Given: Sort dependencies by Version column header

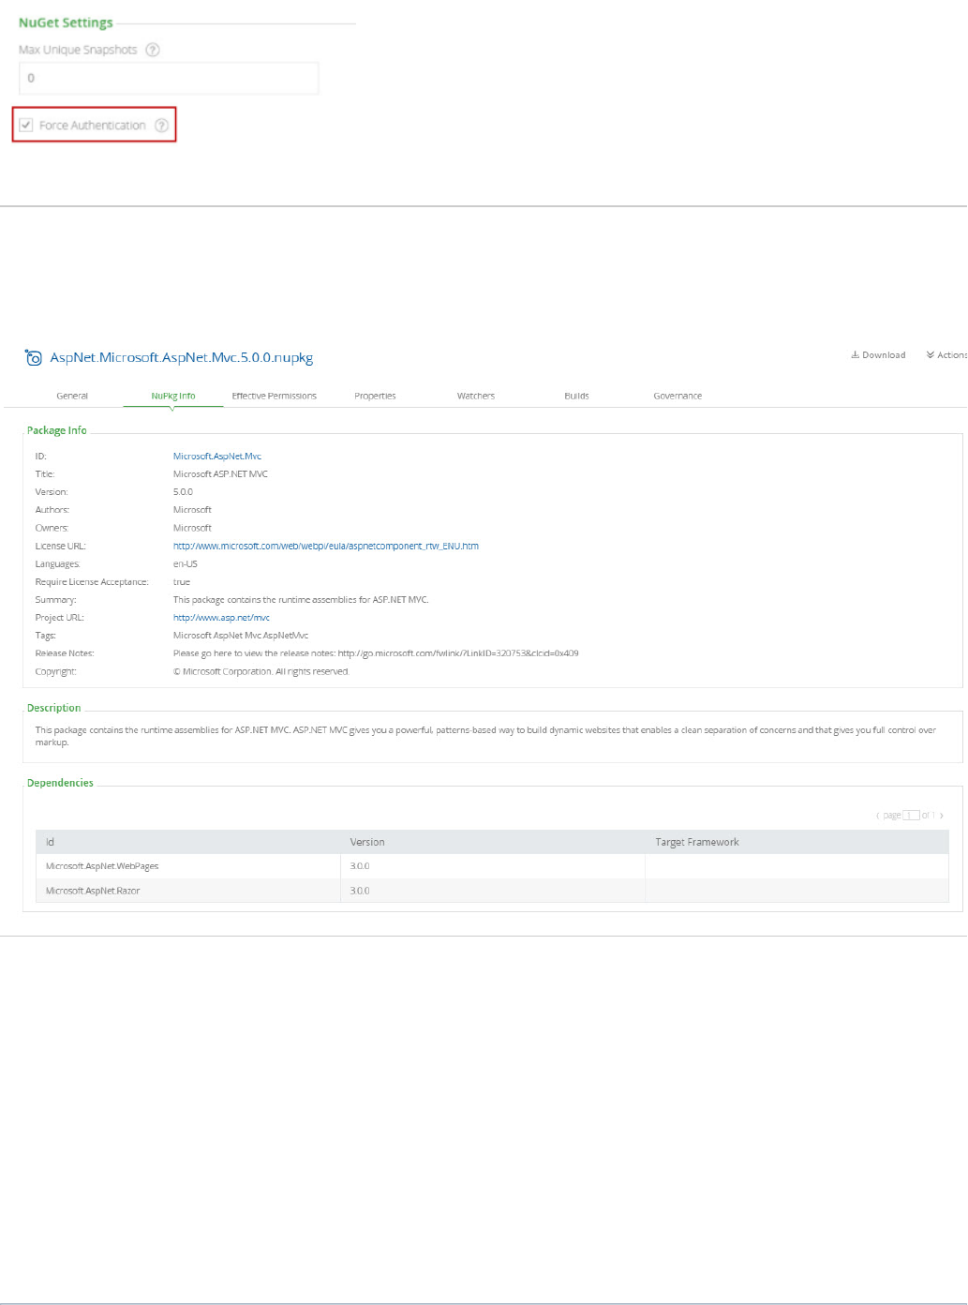Looking at the screenshot, I should tap(493, 842).
